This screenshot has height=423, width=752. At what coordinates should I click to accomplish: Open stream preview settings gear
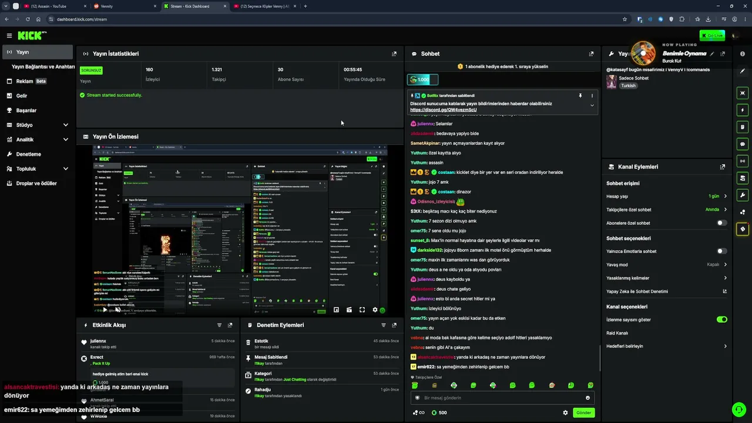point(375,310)
